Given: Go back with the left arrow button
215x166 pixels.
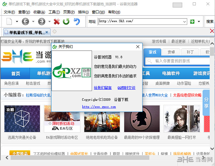Looking at the screenshot, I should [25, 21].
